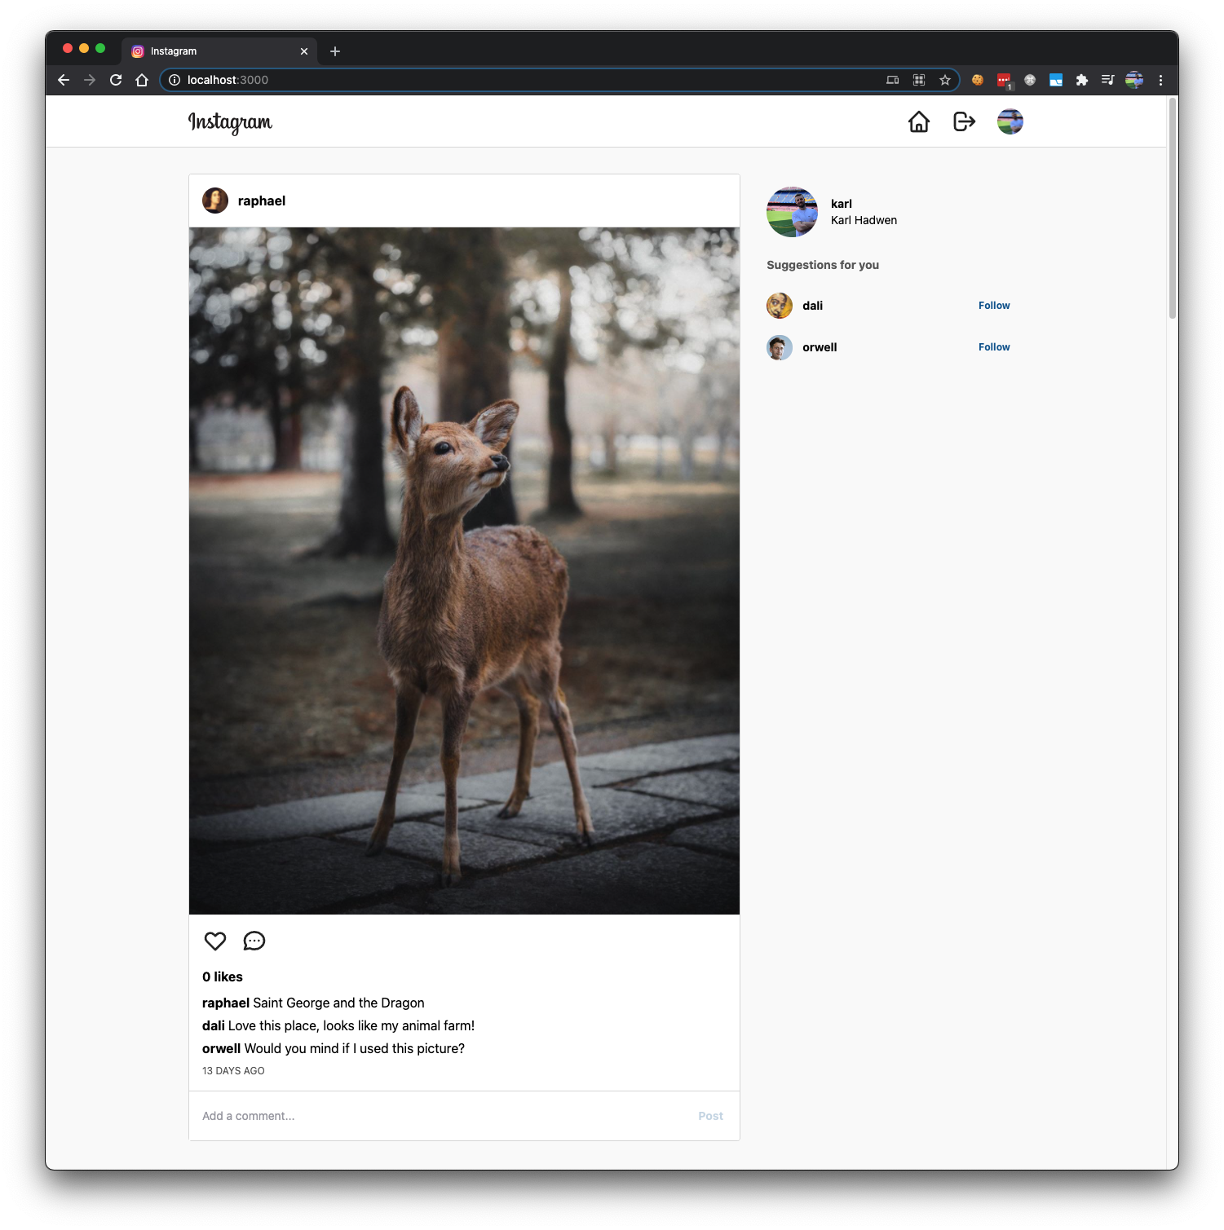This screenshot has height=1230, width=1224.
Task: Click the 13 DAYS AGO timestamp
Action: click(x=233, y=1071)
